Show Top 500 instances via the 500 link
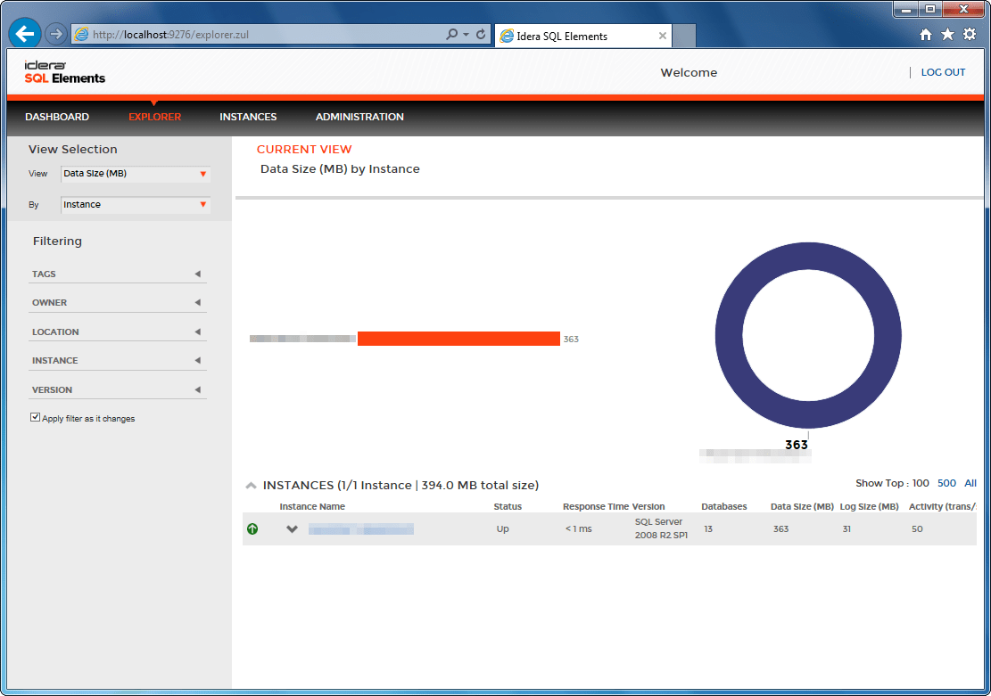Image resolution: width=991 pixels, height=696 pixels. click(946, 483)
